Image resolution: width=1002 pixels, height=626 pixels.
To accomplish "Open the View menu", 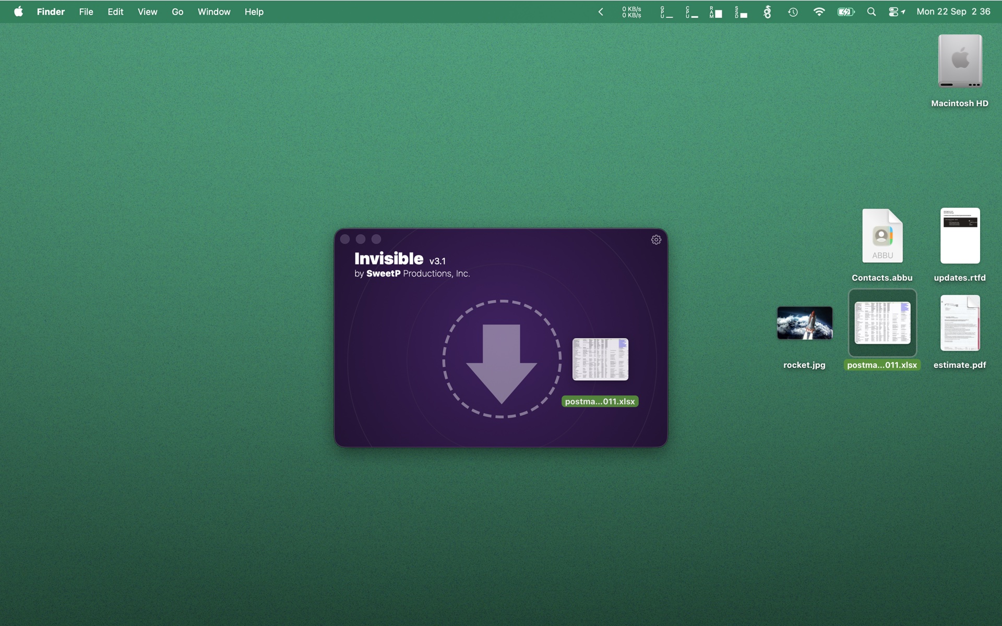I will [147, 11].
